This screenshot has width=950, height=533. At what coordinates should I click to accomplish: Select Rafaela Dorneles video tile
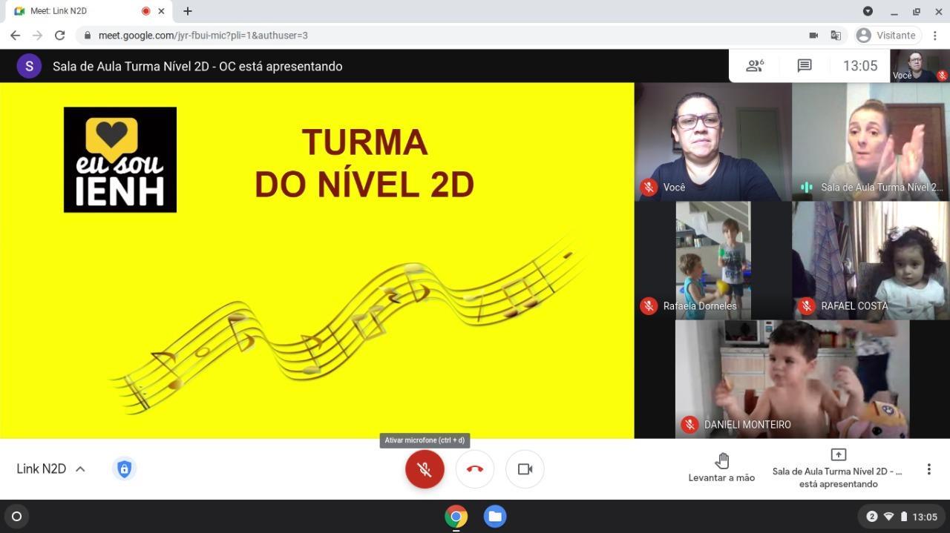(713, 260)
